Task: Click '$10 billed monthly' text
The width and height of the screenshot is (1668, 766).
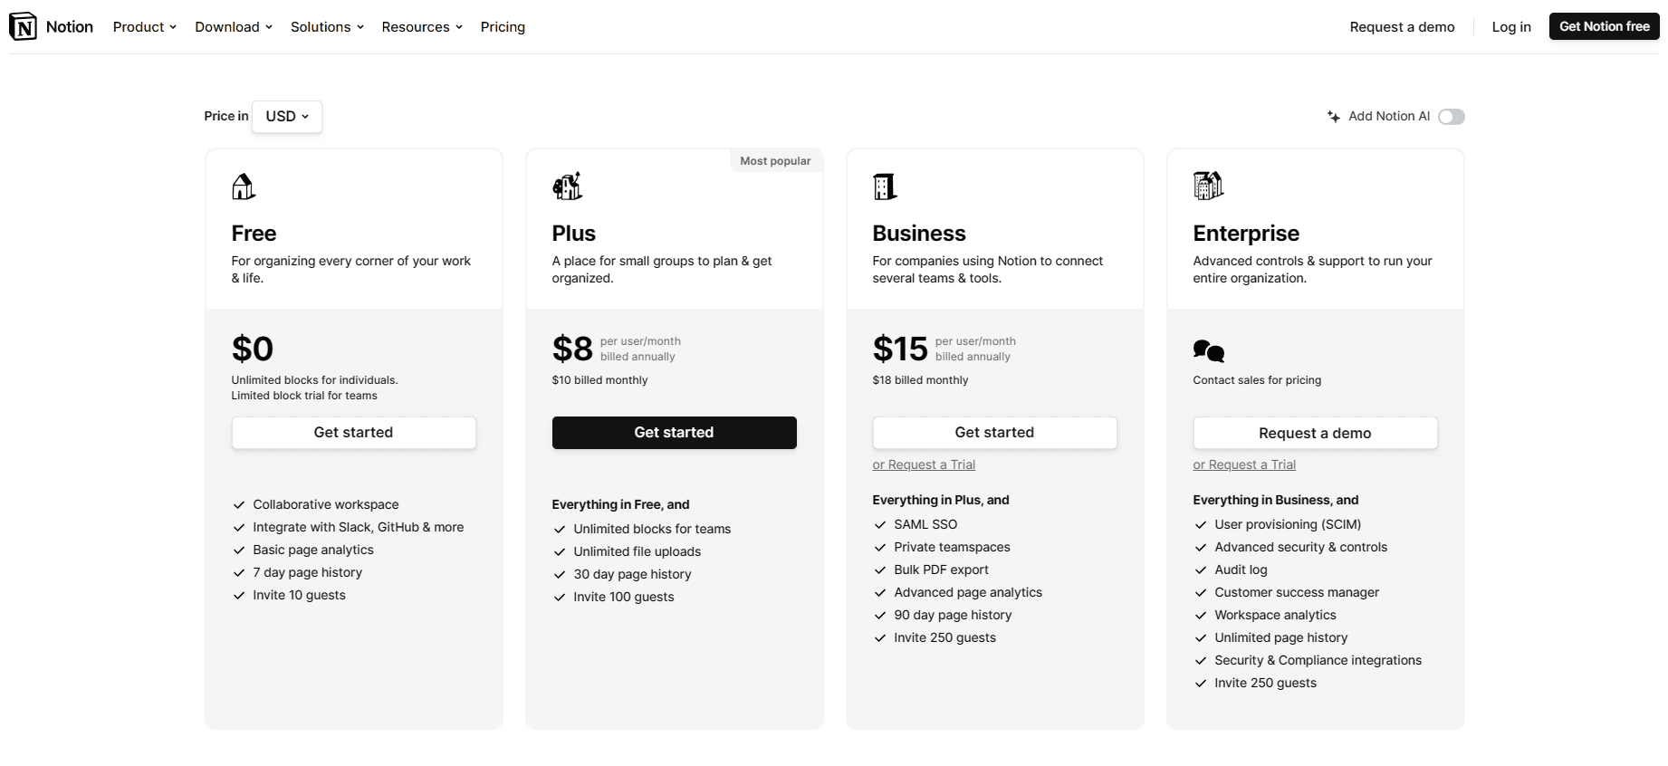Action: click(x=599, y=380)
